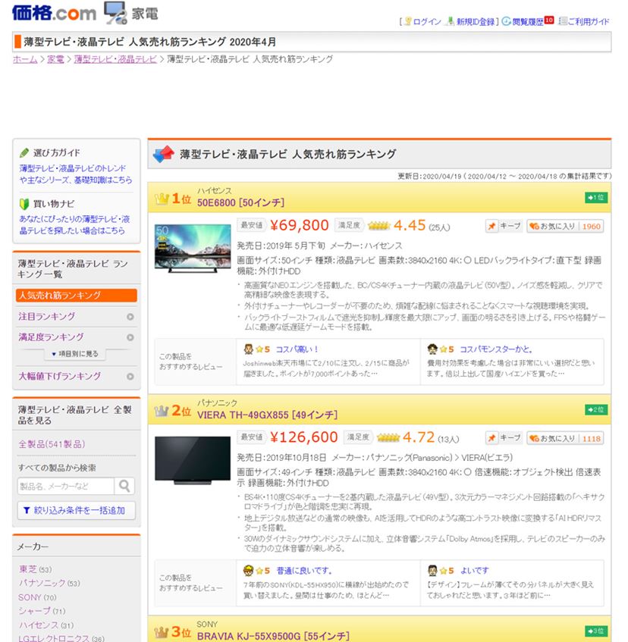This screenshot has height=642, width=628.
Task: Click the magnifier search button
Action: coord(124,486)
